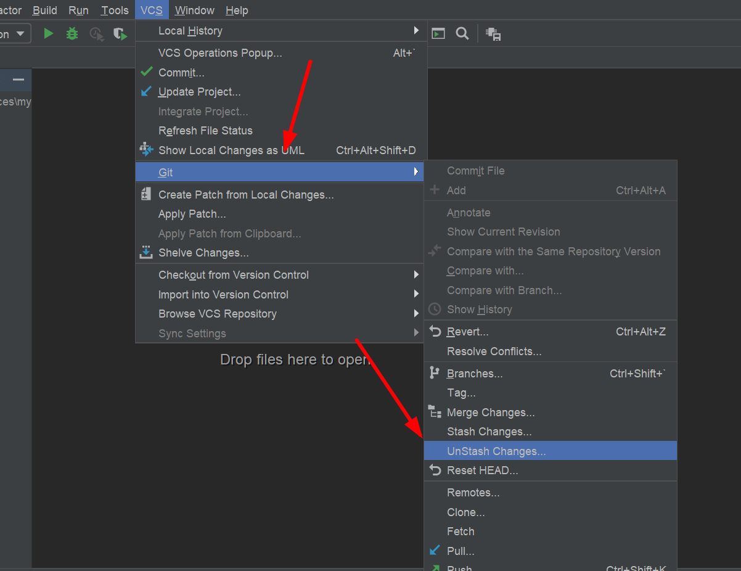The width and height of the screenshot is (741, 571).
Task: Select UnStash Changes...
Action: pyautogui.click(x=551, y=451)
